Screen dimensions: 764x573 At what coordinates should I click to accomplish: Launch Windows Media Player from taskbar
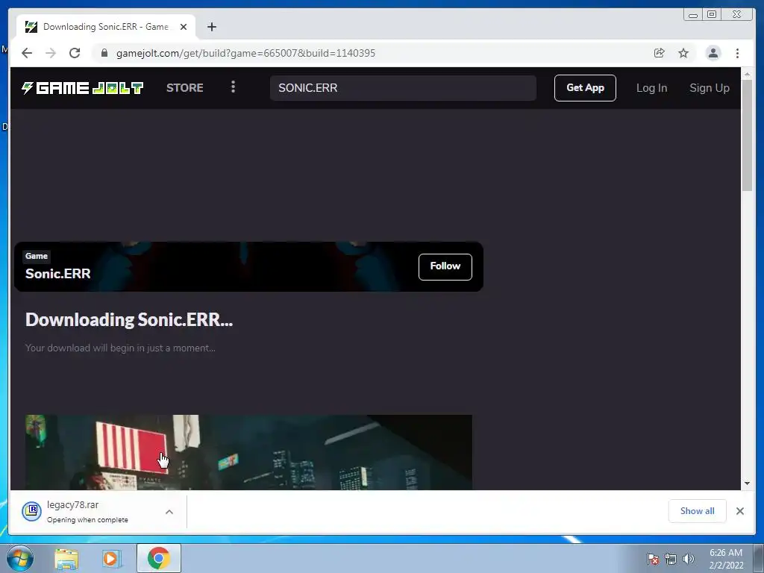click(x=111, y=559)
